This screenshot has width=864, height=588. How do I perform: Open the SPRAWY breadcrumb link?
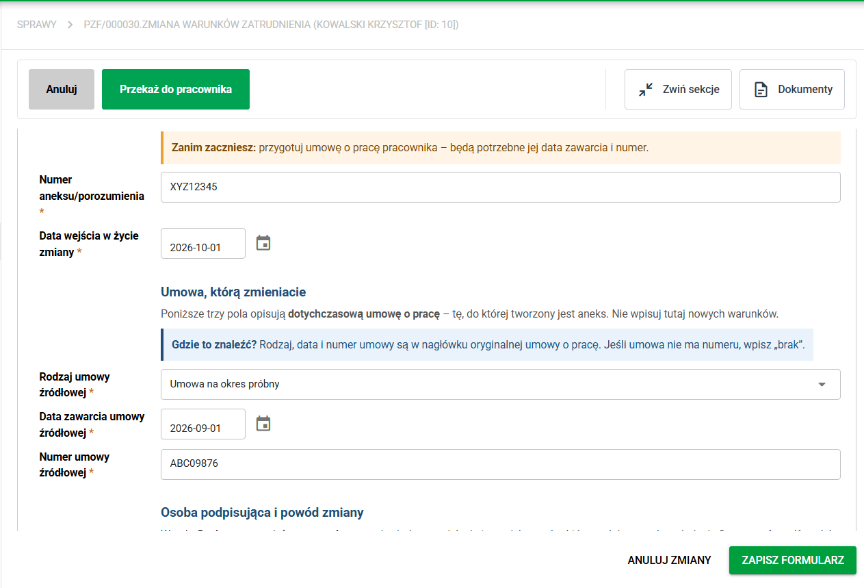37,25
